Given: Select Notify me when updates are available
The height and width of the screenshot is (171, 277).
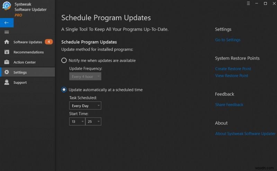Looking at the screenshot, I should click(64, 61).
